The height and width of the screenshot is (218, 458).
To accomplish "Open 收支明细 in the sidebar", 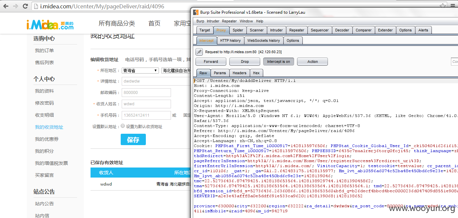I will 44,115.
